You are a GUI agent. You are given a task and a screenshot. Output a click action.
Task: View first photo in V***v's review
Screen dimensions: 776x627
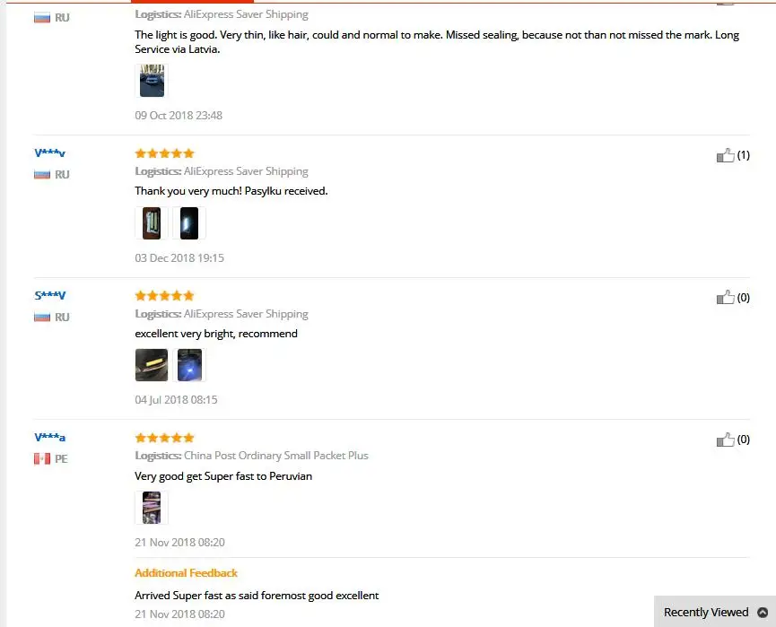[x=152, y=223]
